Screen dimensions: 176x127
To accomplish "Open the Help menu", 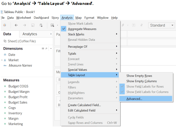I will (x=114, y=18).
